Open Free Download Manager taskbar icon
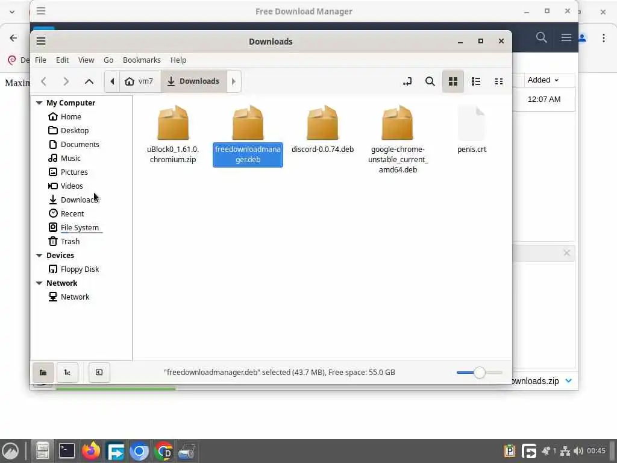617x463 pixels. click(115, 451)
